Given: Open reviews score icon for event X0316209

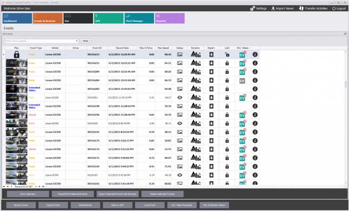Looking at the screenshot, I should pos(195,71).
